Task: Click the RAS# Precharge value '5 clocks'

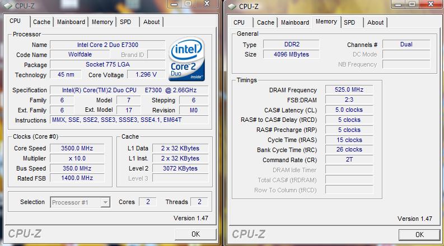Action: (x=349, y=130)
